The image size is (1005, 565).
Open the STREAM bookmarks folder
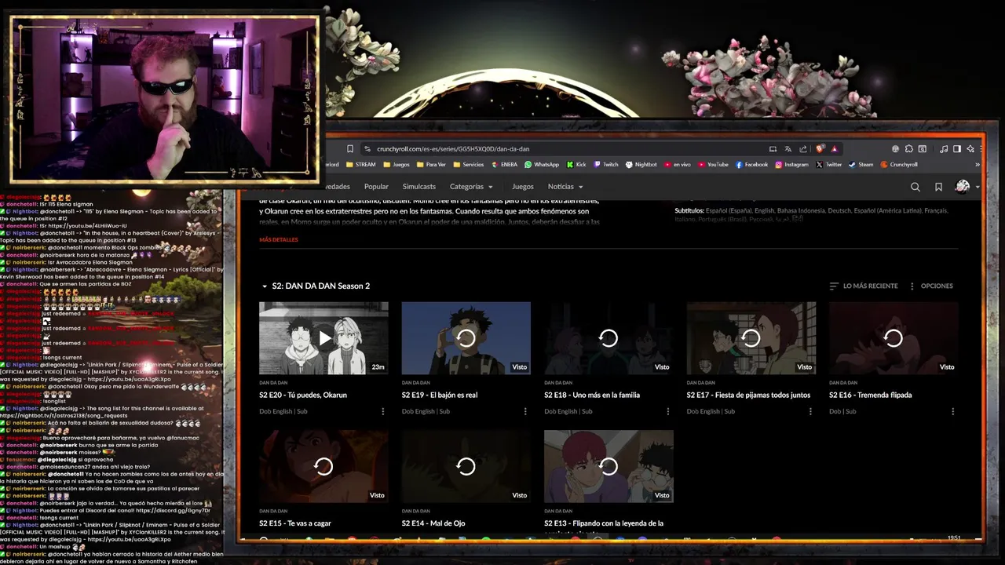360,165
